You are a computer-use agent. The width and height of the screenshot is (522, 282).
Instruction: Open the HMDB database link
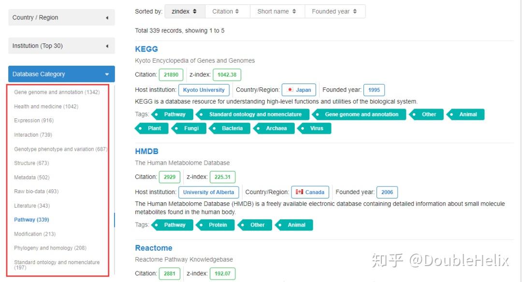[x=146, y=152]
